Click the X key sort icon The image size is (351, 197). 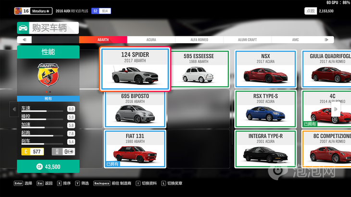[59, 183]
